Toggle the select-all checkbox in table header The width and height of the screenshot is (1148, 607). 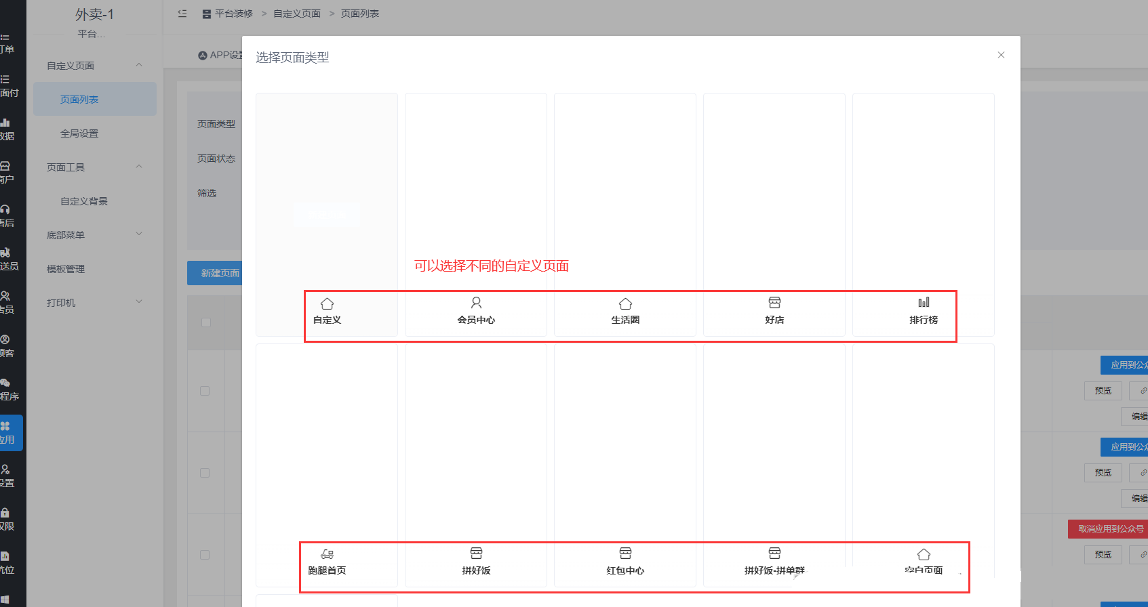click(x=206, y=322)
